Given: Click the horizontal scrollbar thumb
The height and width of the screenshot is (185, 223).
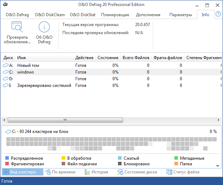Looking at the screenshot, I should coord(65,120).
